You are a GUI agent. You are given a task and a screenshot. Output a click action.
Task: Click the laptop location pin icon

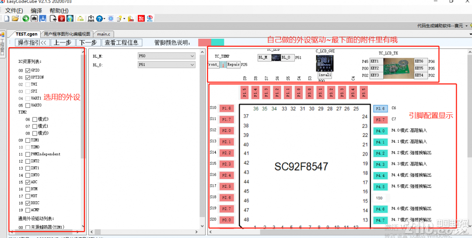click(x=91, y=19)
